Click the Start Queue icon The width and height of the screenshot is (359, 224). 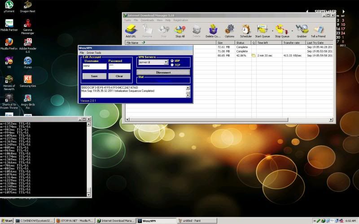[262, 30]
